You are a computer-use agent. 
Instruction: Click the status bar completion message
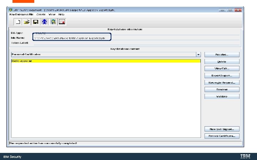point(43,143)
